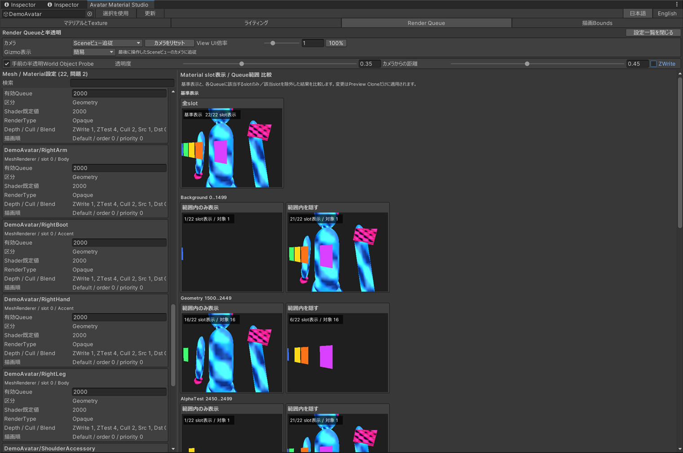The height and width of the screenshot is (453, 683).
Task: Click the カメラからの距離 slider handle
Action: 527,64
